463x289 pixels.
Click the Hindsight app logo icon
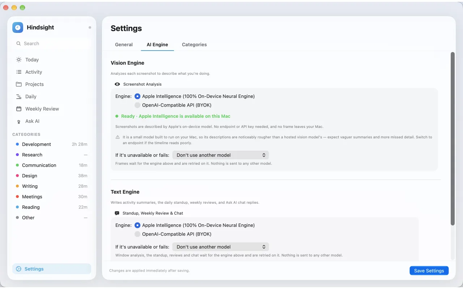coord(18,27)
